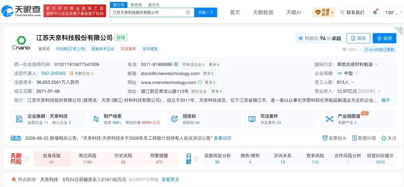
Task: Switch to 查老板 search tab
Action: coord(136,5)
